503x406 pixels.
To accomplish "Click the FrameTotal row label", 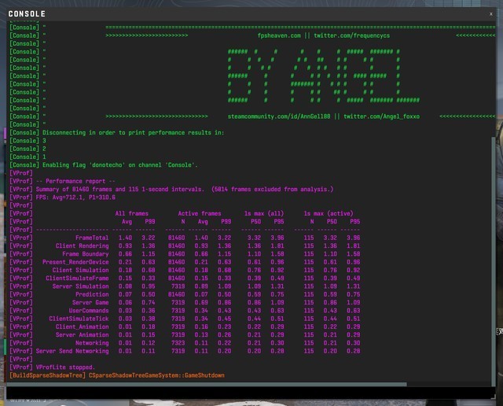I will pos(92,238).
